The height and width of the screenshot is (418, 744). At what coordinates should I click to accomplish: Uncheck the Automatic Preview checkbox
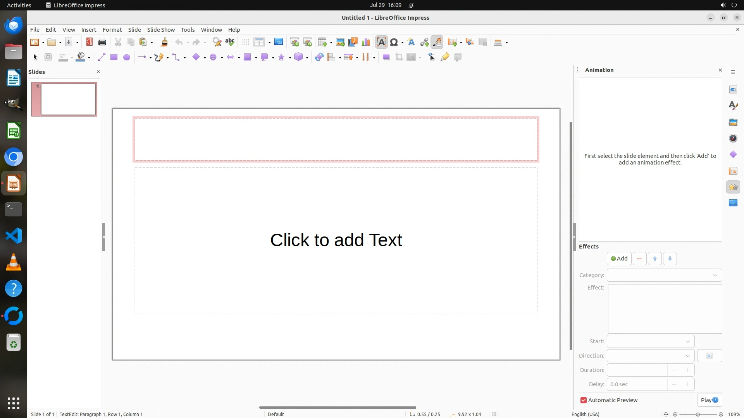584,400
